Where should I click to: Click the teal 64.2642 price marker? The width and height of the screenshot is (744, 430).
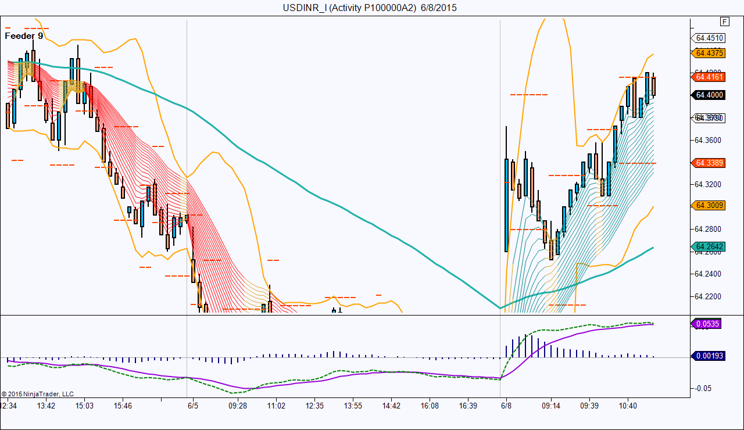(708, 246)
